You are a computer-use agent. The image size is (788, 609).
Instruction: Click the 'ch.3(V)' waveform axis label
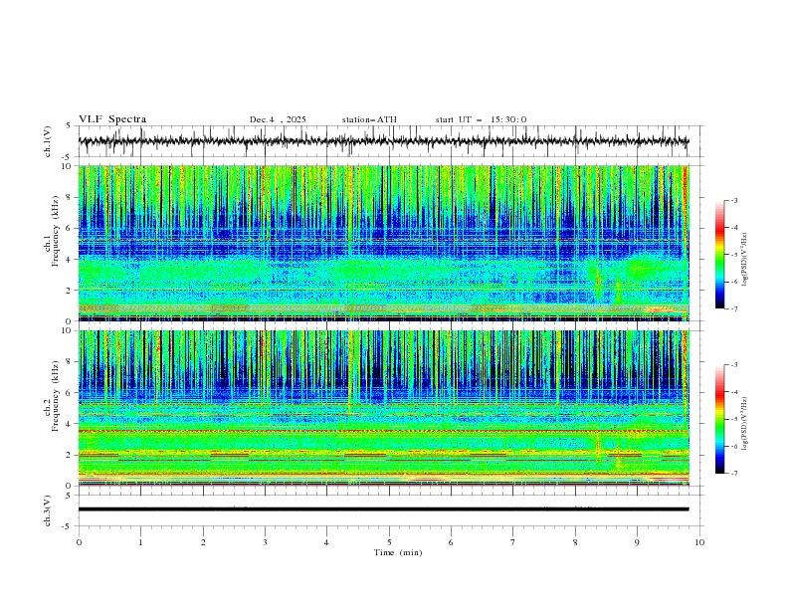click(48, 510)
